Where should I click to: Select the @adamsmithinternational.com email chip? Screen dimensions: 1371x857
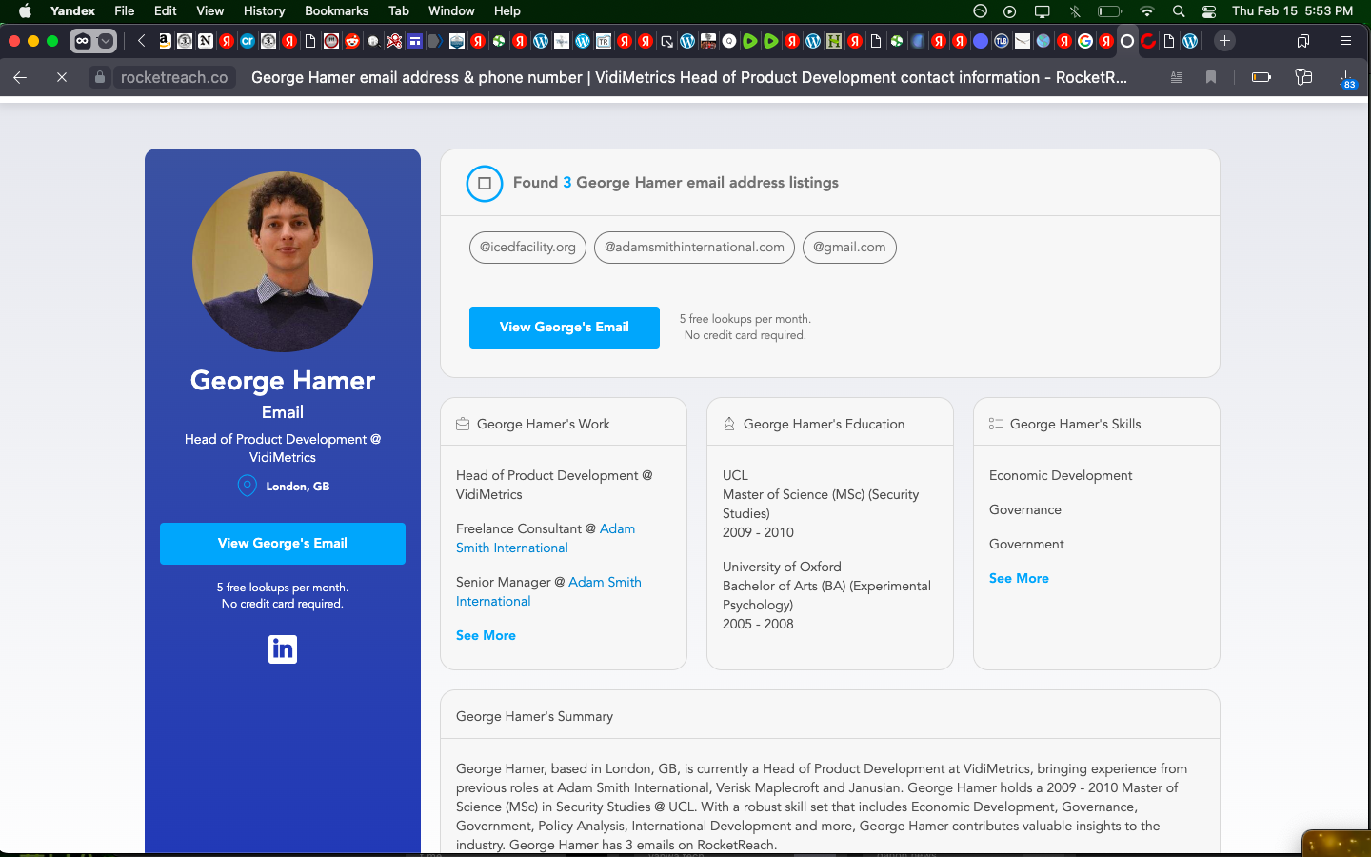click(694, 248)
